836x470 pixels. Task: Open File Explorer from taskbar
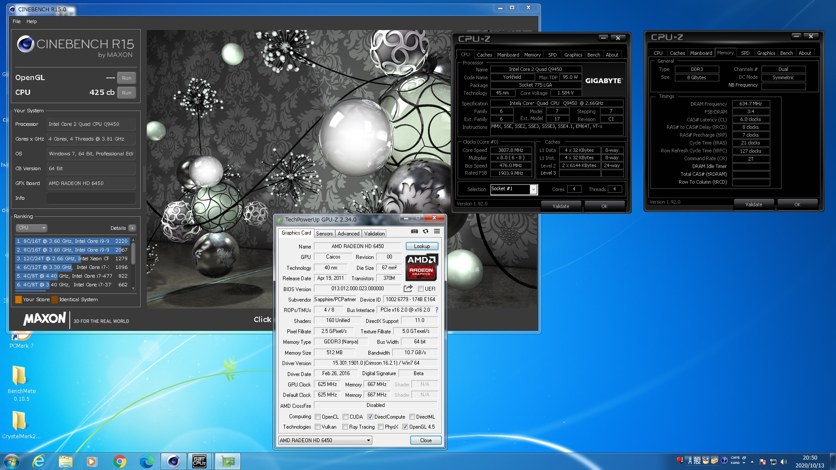click(x=65, y=461)
